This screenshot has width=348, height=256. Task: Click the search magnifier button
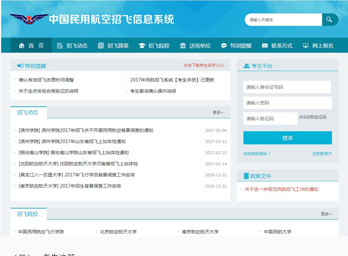pyautogui.click(x=330, y=20)
